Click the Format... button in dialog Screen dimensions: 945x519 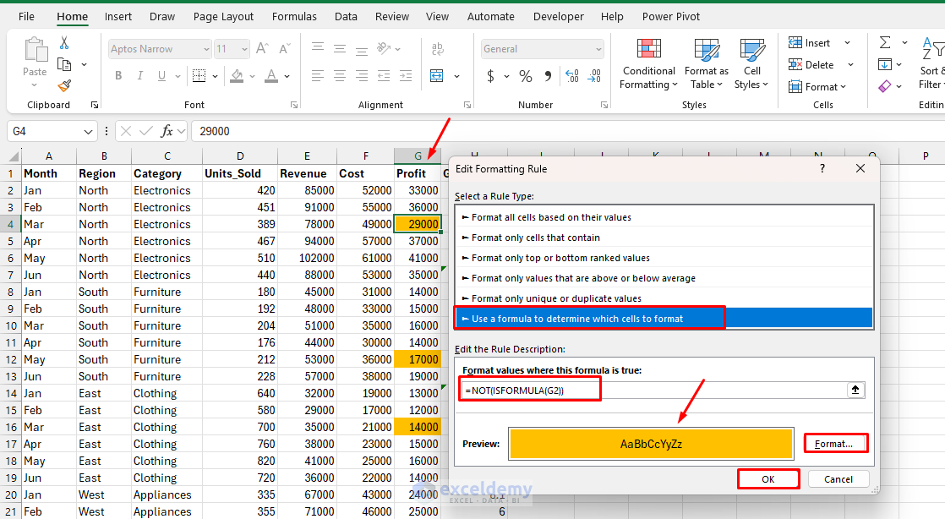click(835, 444)
